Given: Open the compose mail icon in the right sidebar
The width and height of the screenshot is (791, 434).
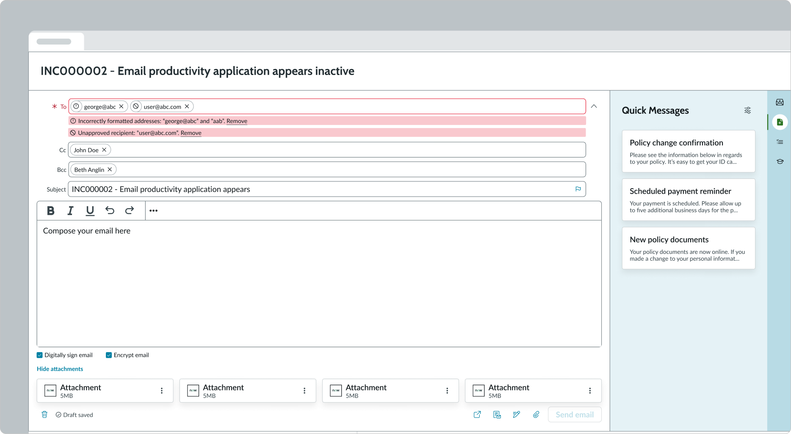Looking at the screenshot, I should click(780, 102).
